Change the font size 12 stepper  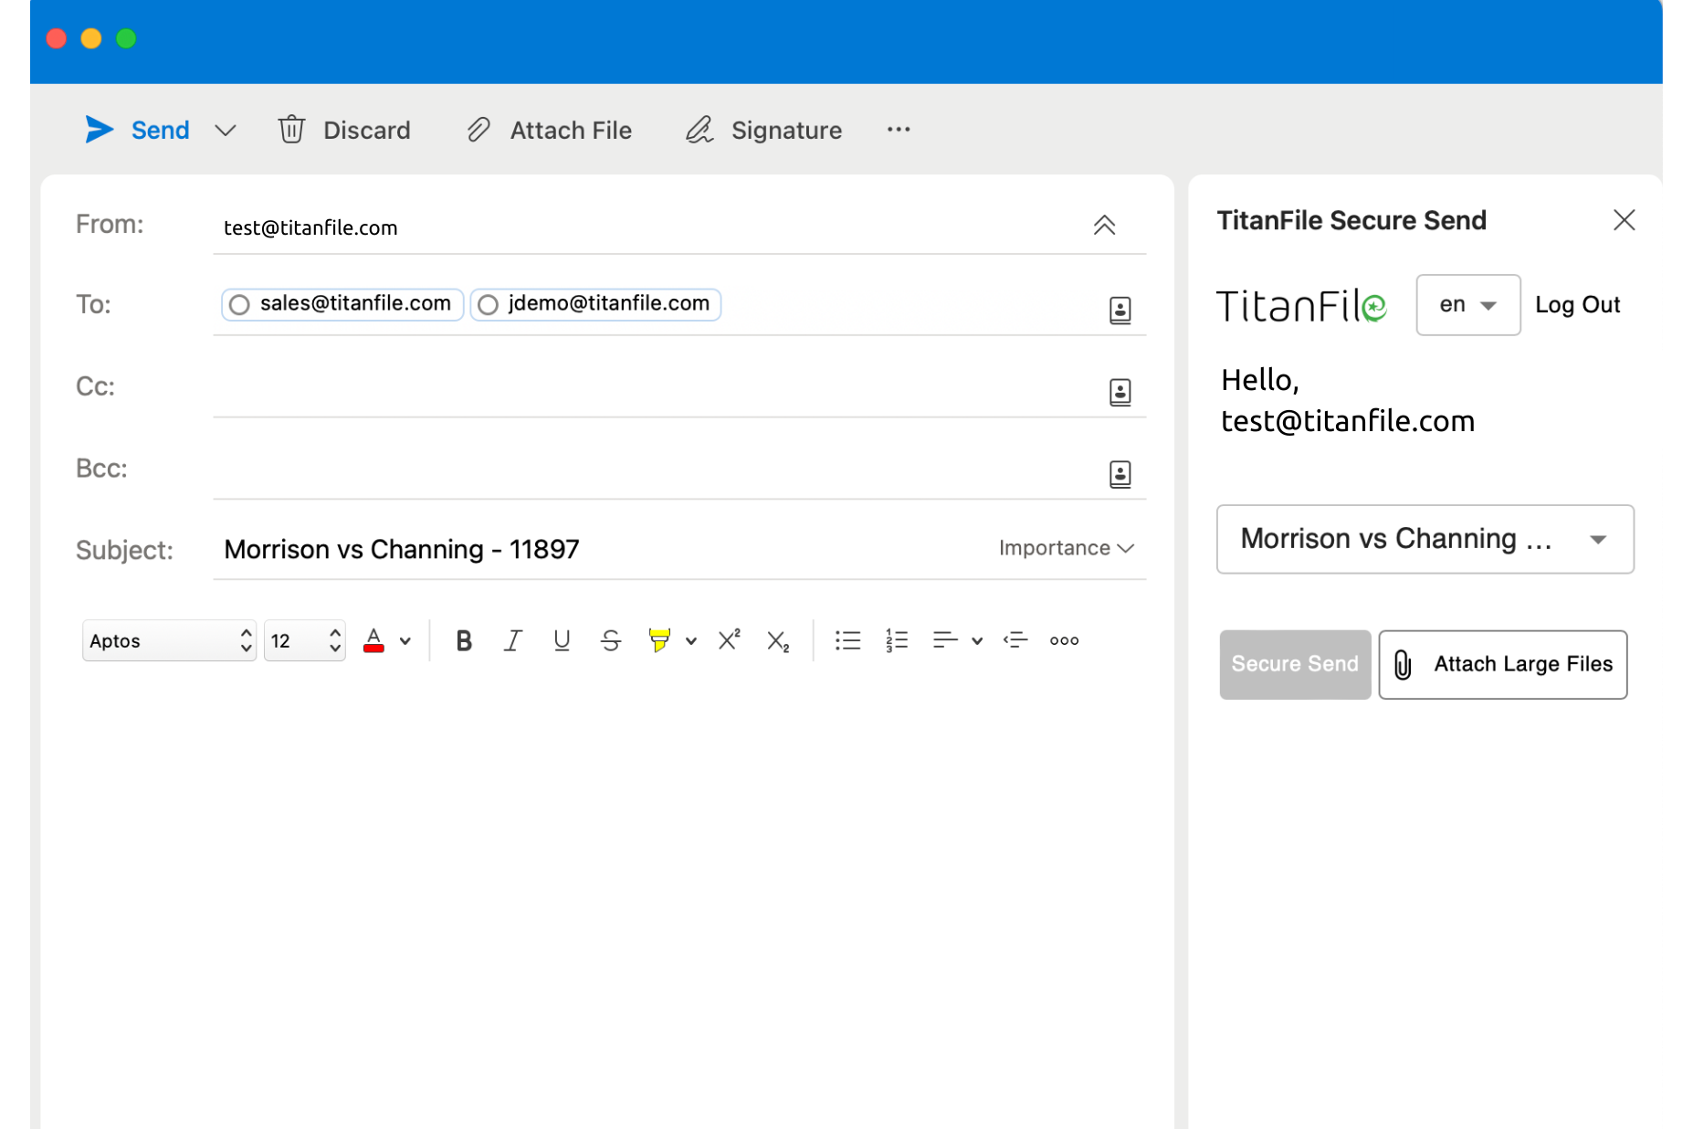[335, 640]
